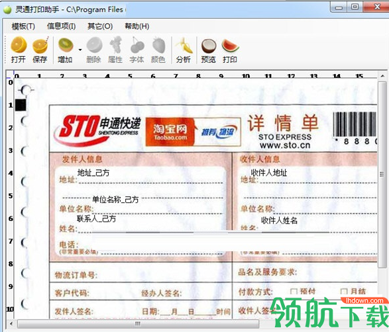Click the orange Open (打开) toolbar icon
This screenshot has width=389, height=332.
19,45
